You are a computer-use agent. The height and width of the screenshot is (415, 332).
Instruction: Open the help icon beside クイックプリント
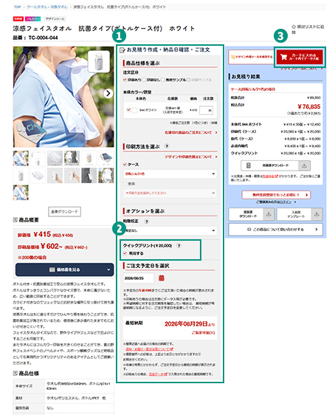click(x=179, y=245)
